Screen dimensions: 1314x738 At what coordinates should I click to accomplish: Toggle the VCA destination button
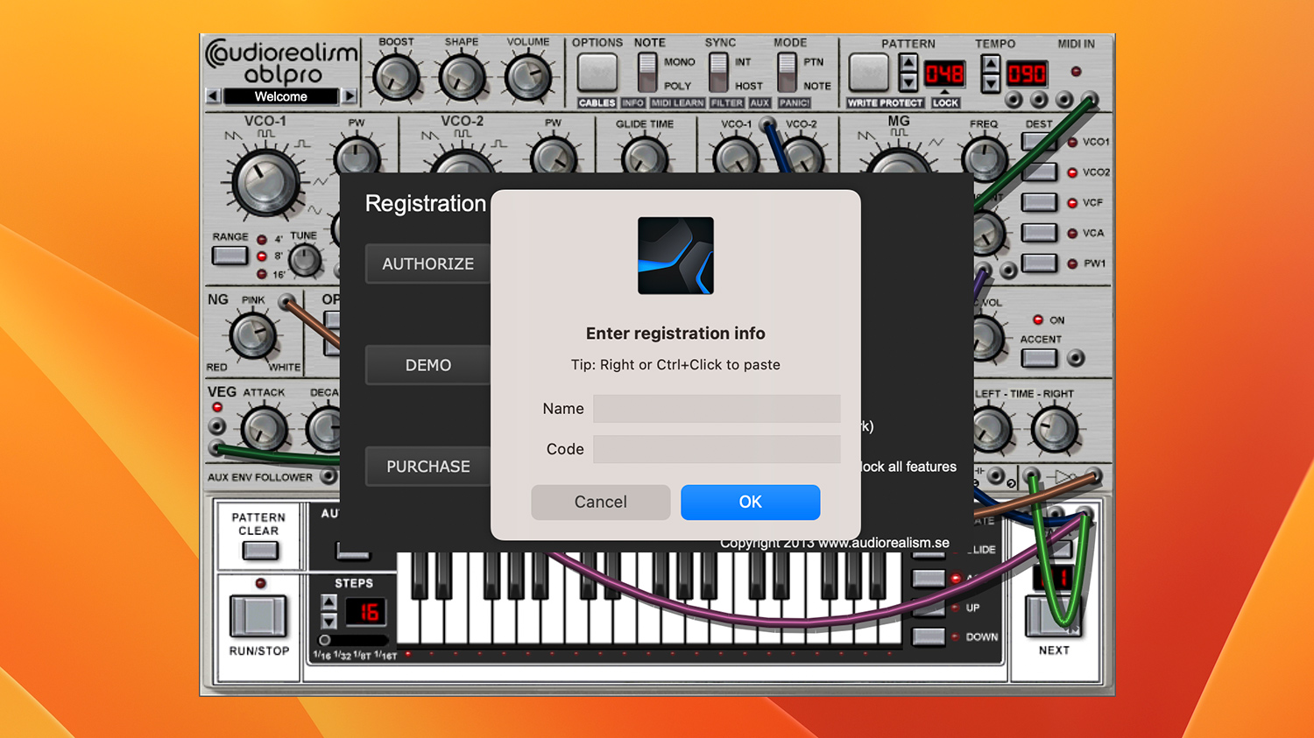(x=1039, y=233)
